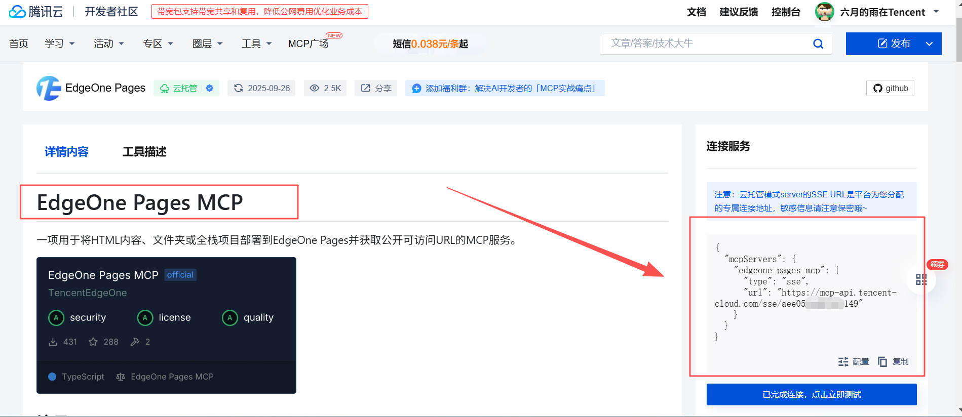The image size is (962, 417).
Task: Click the 短信0.038元/条起 promo
Action: tap(430, 44)
